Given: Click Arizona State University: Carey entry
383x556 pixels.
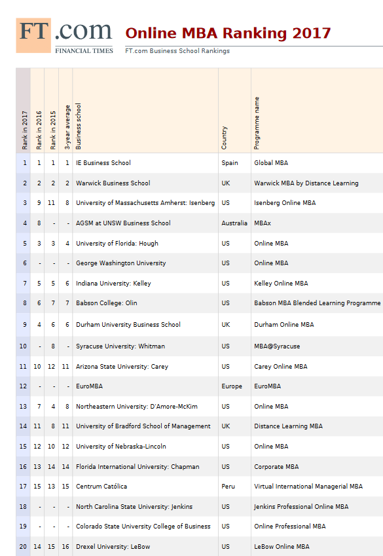Looking at the screenshot, I should [x=122, y=366].
